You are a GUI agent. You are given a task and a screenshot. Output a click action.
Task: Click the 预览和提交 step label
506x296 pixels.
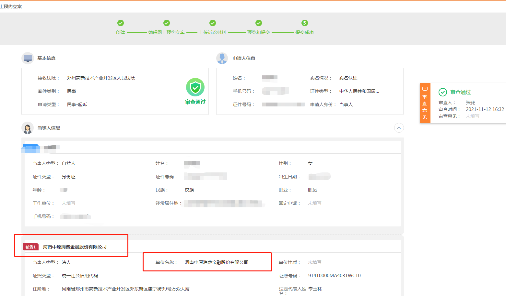point(259,32)
